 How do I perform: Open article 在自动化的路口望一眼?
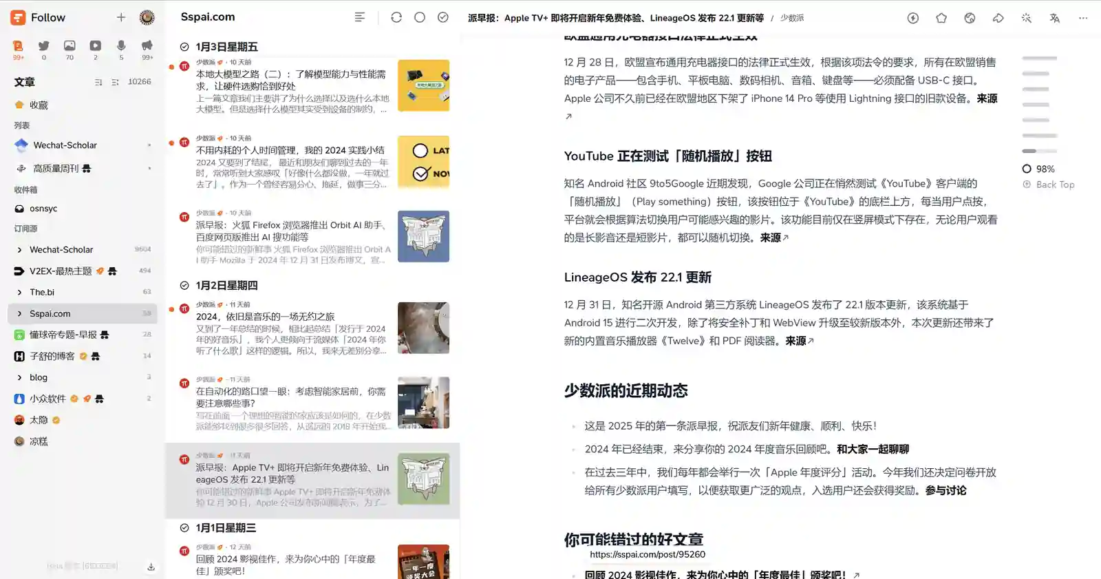(312, 403)
